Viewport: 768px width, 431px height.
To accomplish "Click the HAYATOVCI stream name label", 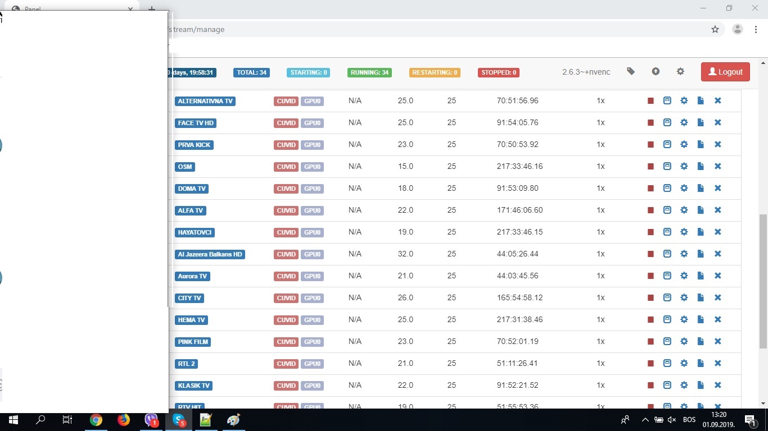I will coord(195,232).
